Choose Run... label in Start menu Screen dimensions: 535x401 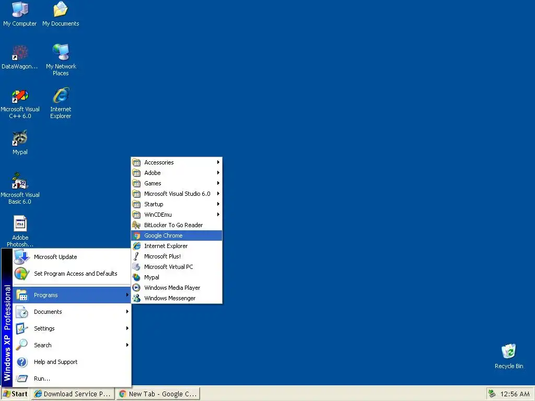click(x=42, y=379)
